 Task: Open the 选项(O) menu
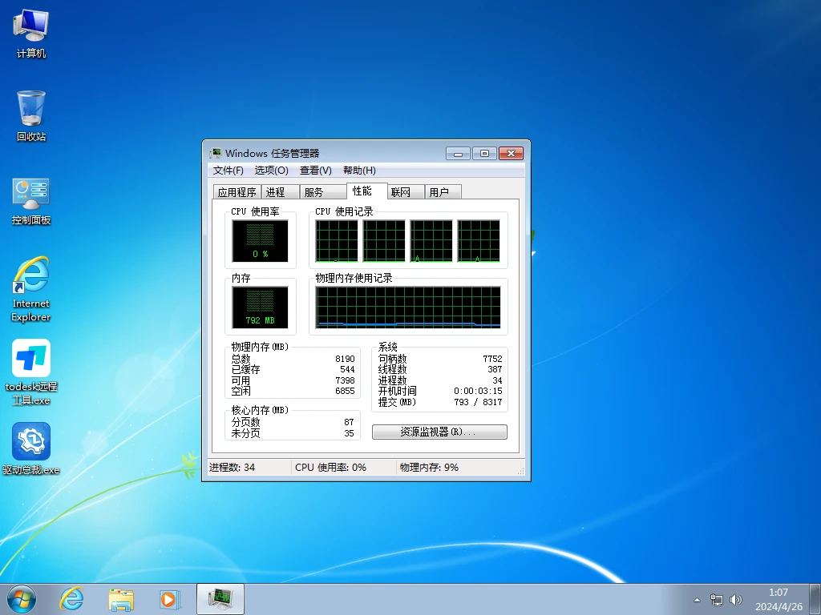(x=271, y=171)
